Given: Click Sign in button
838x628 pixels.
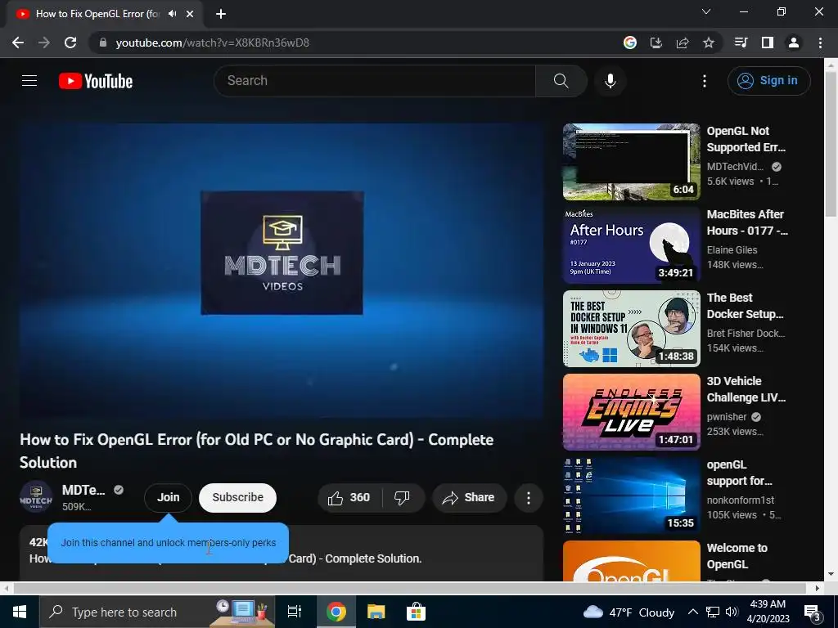Looking at the screenshot, I should tap(768, 81).
